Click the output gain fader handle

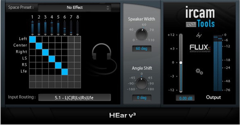click(x=181, y=63)
